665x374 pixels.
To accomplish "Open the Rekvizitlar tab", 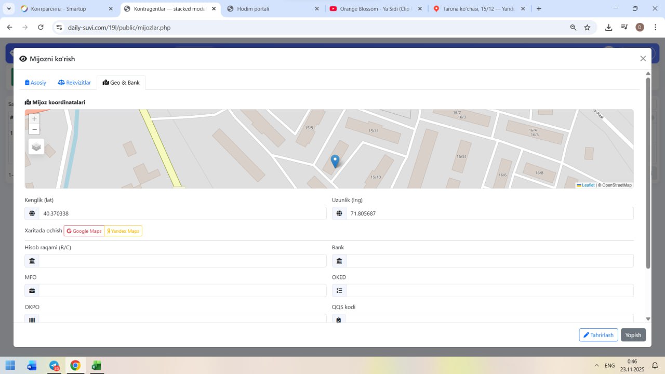I will [74, 83].
